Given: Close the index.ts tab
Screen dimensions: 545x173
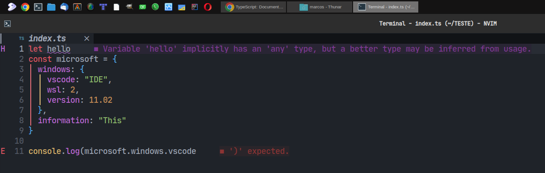Looking at the screenshot, I should tap(87, 39).
